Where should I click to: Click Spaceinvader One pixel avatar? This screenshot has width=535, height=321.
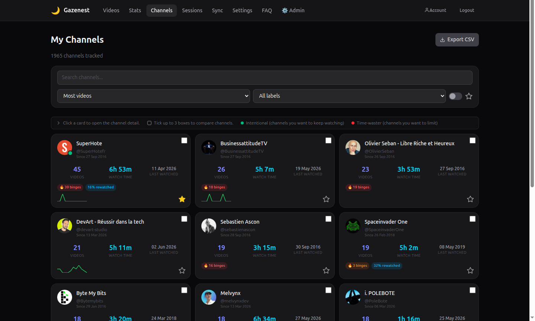(353, 226)
